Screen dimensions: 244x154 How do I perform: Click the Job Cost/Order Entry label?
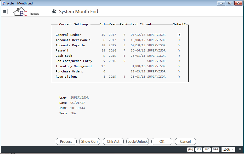pyautogui.click(x=74, y=61)
